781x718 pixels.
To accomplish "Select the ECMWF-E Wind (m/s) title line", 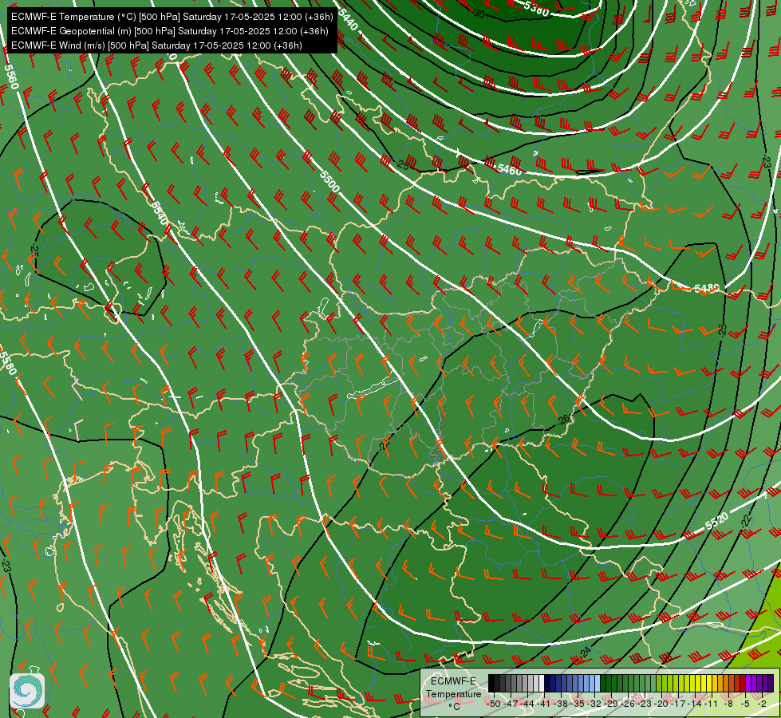I will [x=156, y=45].
